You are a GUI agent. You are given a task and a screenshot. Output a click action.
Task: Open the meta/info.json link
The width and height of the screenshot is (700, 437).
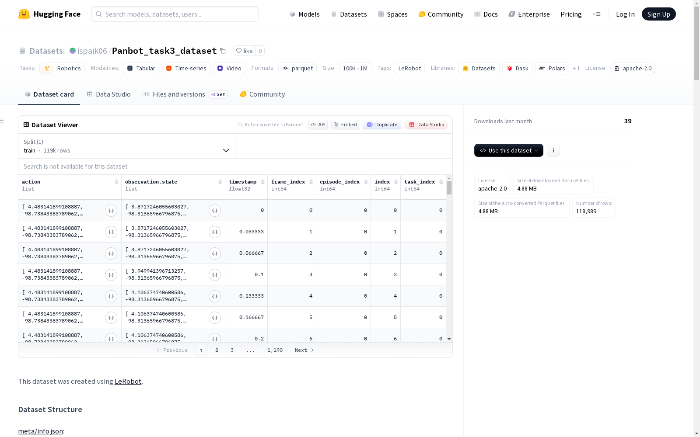pyautogui.click(x=40, y=431)
